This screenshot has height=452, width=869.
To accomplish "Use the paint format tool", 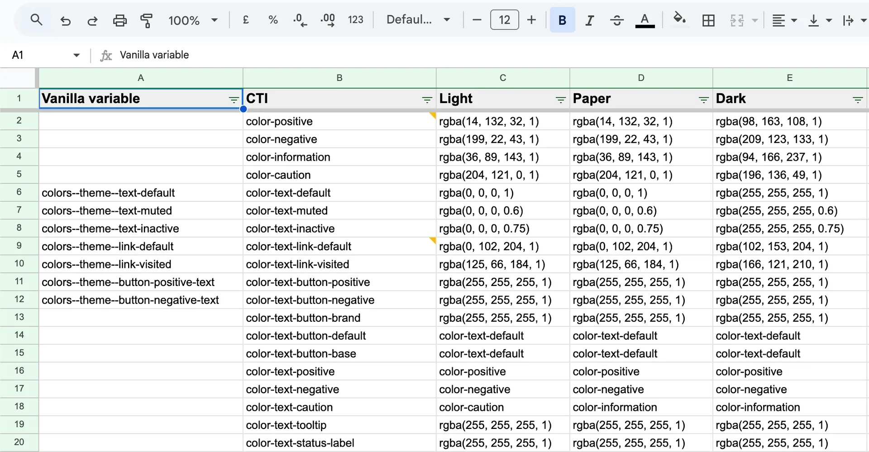I will tap(147, 20).
